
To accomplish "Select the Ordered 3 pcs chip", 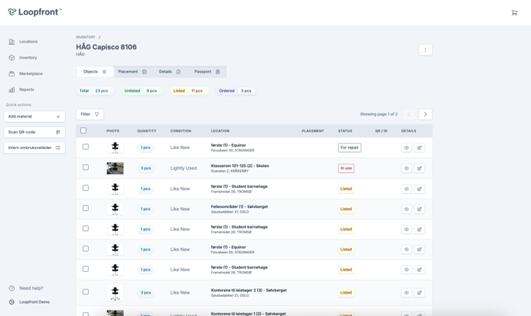I will (236, 91).
